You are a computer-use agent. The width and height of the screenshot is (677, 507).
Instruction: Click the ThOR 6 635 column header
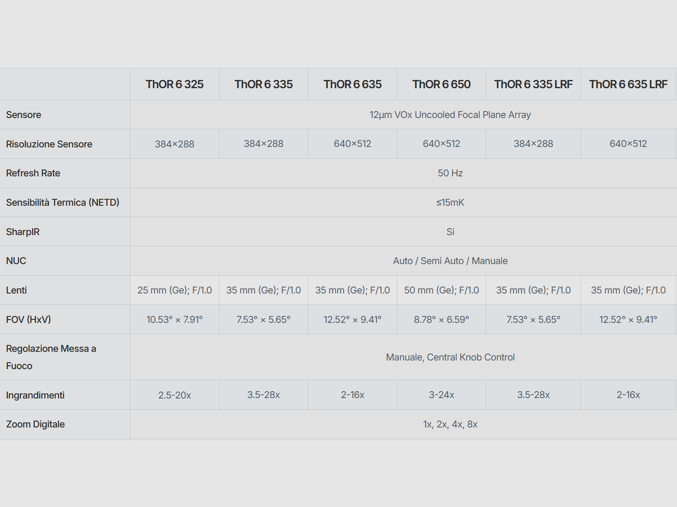point(352,84)
